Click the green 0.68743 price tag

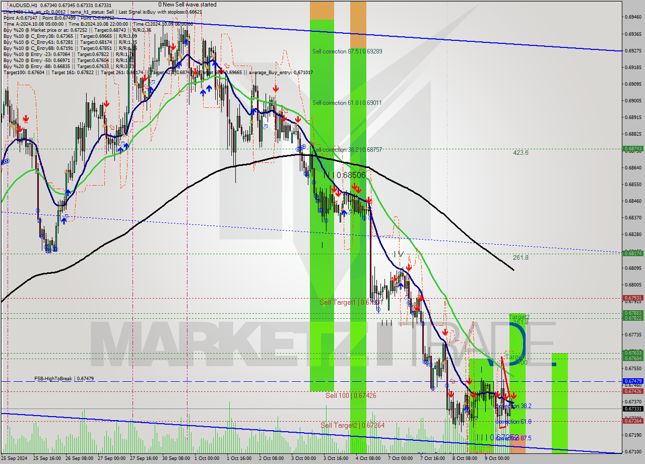tap(633, 149)
